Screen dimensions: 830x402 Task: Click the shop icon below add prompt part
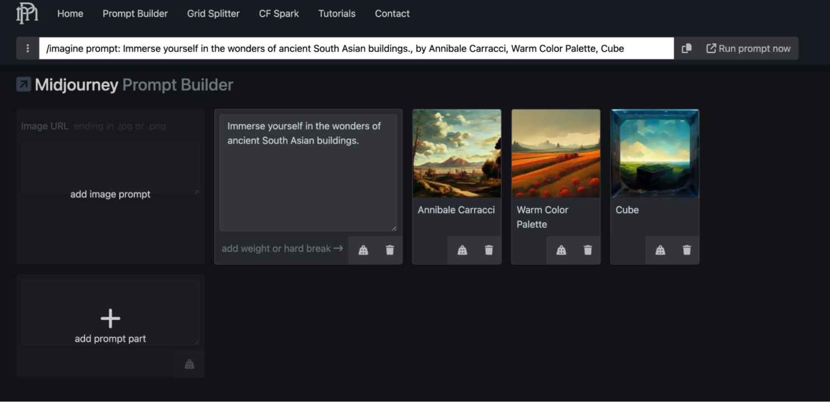coord(189,363)
